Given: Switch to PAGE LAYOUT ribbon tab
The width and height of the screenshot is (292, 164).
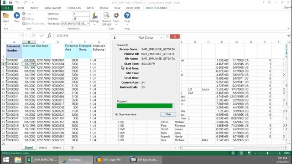Looking at the screenshot, I should (53, 8).
